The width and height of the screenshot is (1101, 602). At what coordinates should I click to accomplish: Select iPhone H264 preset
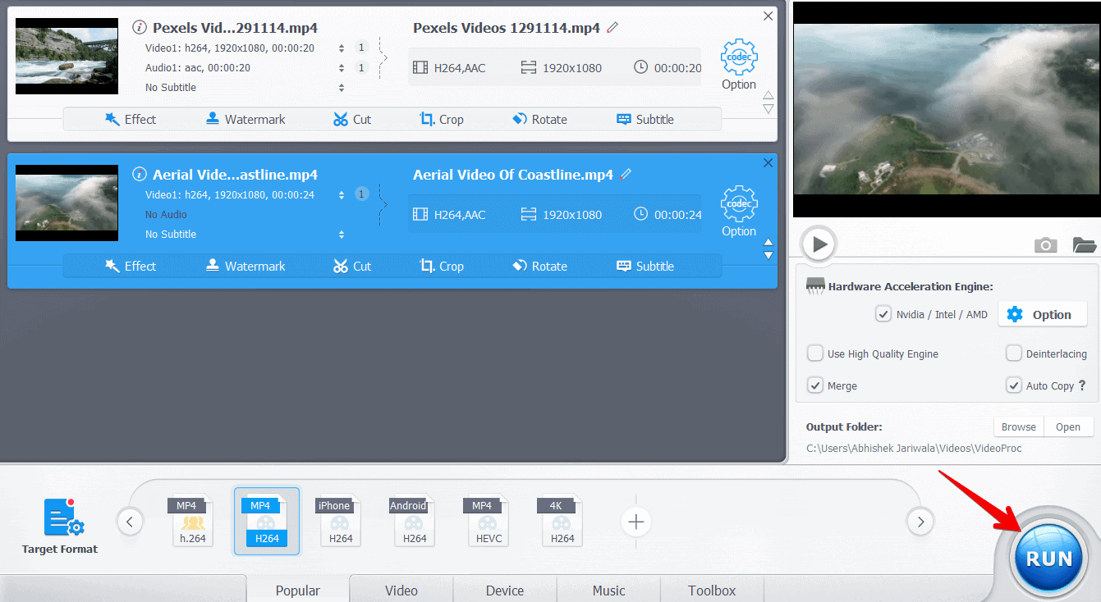point(339,521)
